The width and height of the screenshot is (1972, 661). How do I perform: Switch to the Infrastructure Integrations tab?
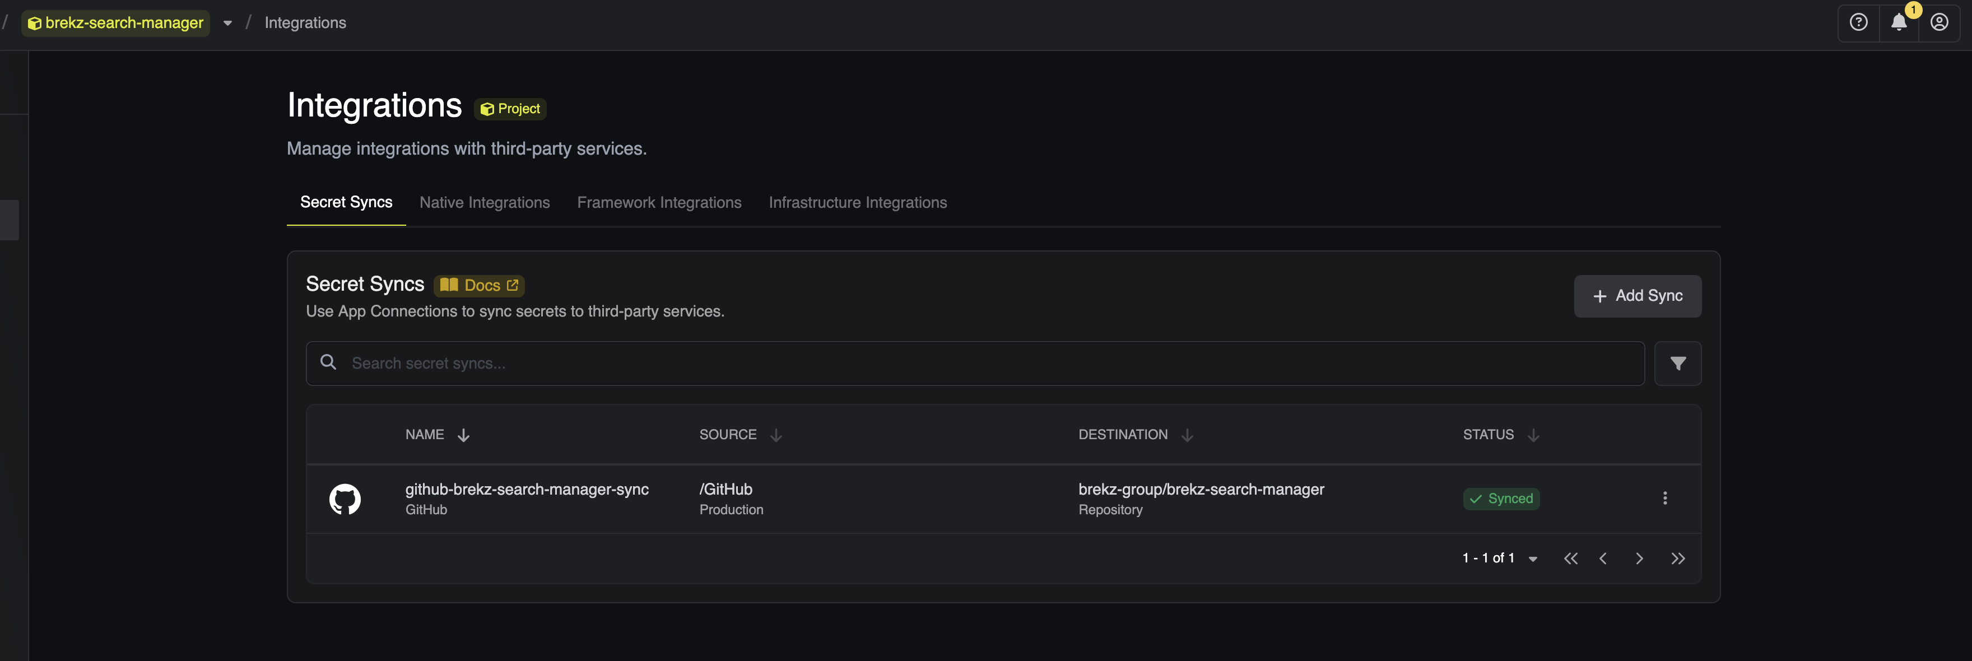point(857,203)
